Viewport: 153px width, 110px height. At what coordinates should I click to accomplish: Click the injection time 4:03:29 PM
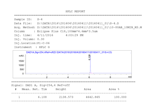(74, 35)
